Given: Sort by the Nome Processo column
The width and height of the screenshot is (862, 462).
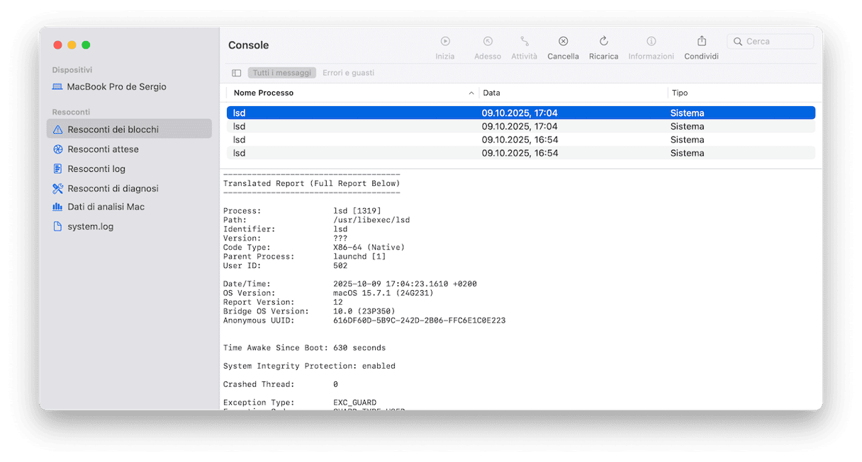Looking at the screenshot, I should coord(264,93).
